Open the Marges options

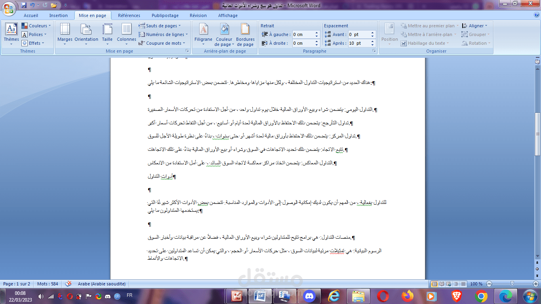coord(65,34)
